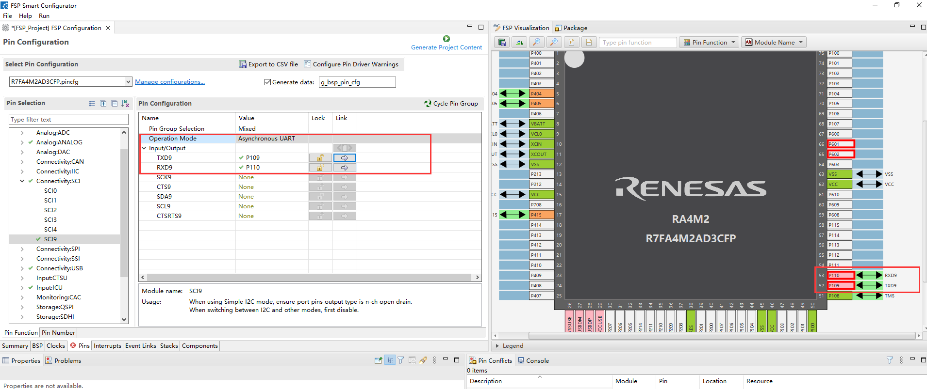Click orange P404 pin on package diagram
The height and width of the screenshot is (389, 927).
[x=542, y=93]
